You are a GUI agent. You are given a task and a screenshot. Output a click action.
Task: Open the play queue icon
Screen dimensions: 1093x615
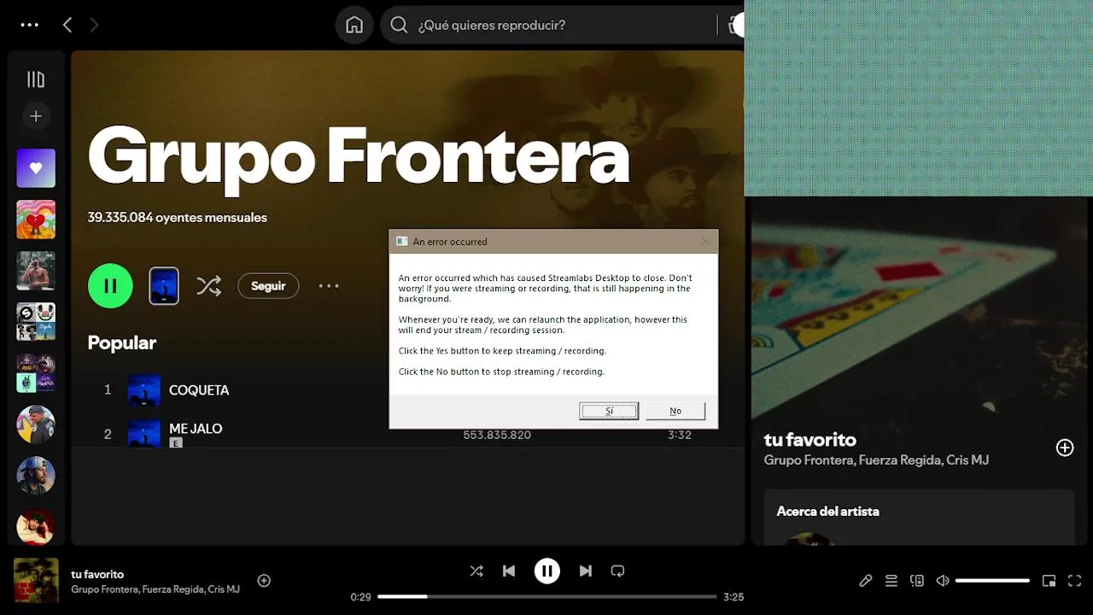tap(891, 581)
